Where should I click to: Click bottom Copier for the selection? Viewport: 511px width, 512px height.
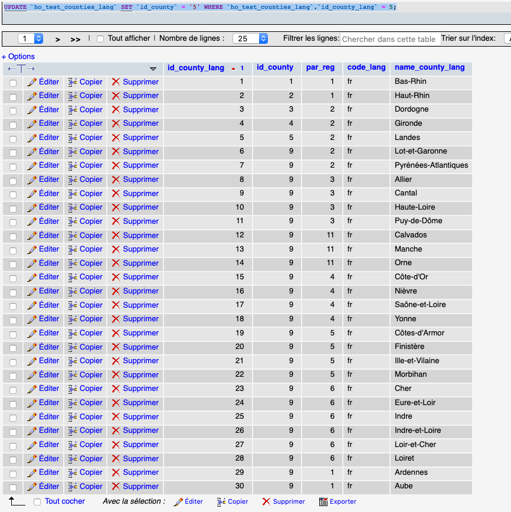pyautogui.click(x=238, y=501)
